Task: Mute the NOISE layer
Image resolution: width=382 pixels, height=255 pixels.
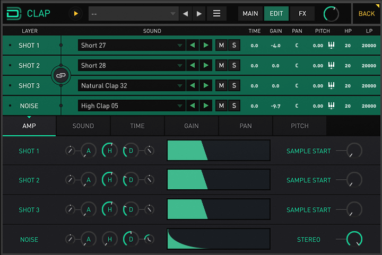Action: pyautogui.click(x=221, y=106)
